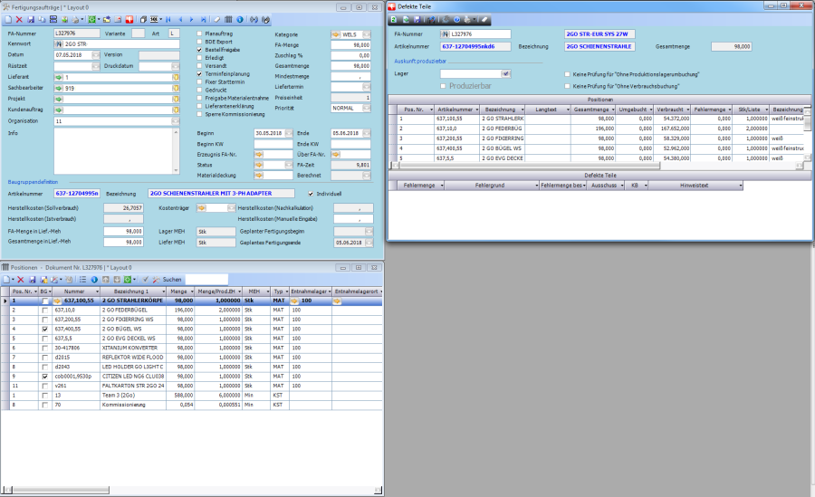Enable the Planauftrag checkbox
Screen dimensions: 815x497
pos(201,33)
